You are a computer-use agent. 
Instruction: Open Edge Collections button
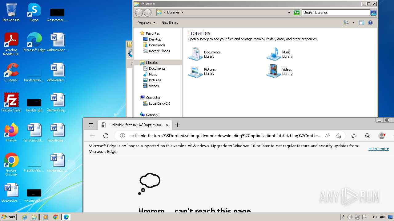point(368,136)
